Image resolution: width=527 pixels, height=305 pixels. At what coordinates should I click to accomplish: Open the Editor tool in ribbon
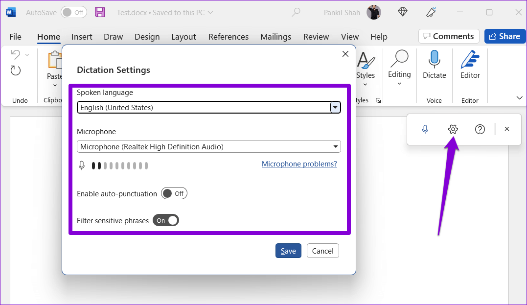click(470, 65)
